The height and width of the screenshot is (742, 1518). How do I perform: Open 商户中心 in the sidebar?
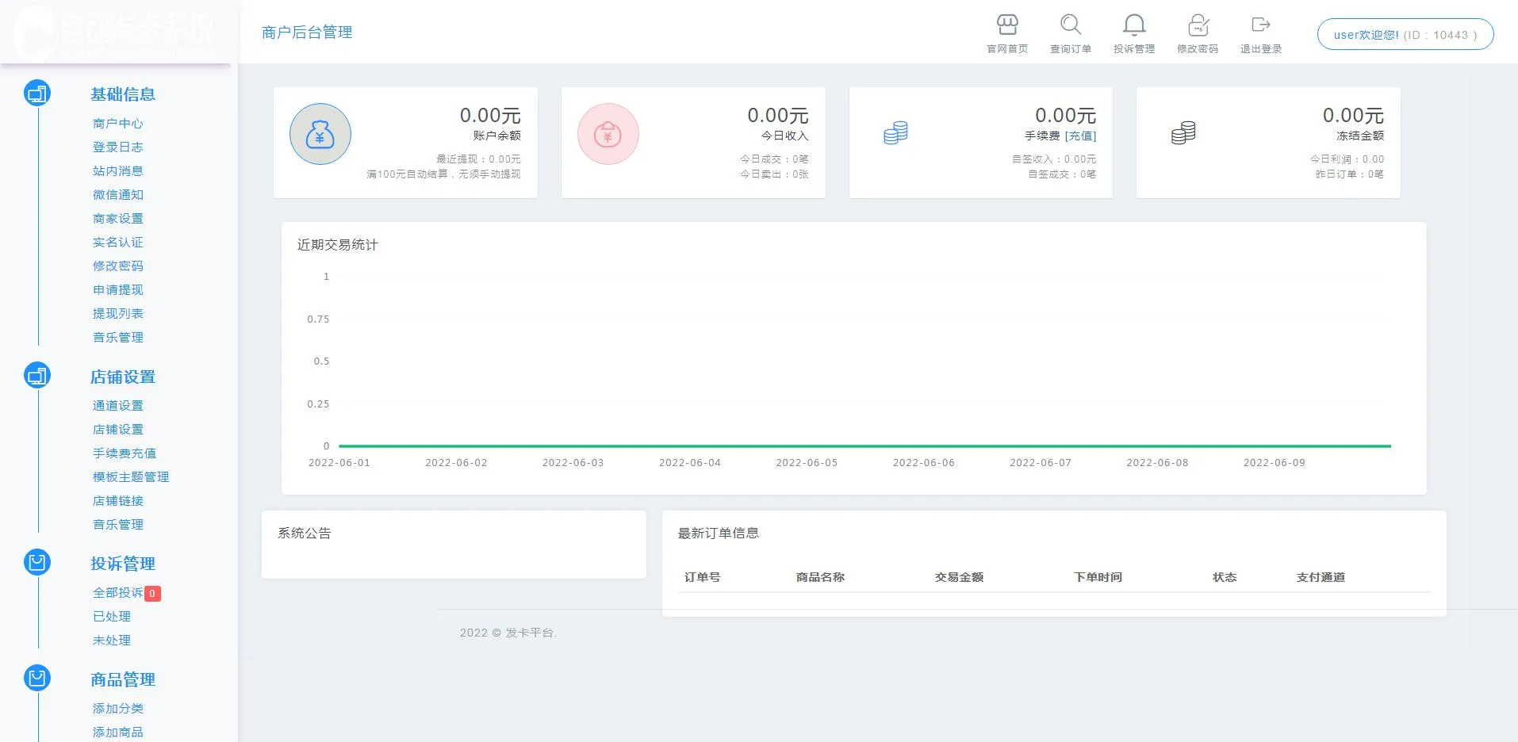[x=118, y=124]
